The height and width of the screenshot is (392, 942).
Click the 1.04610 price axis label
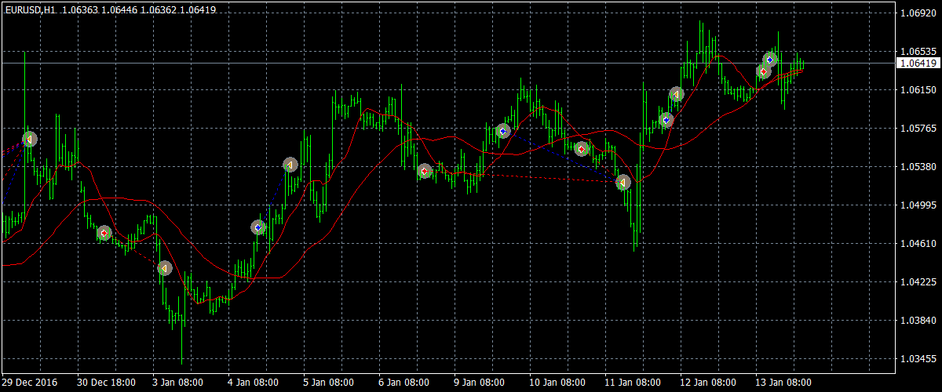[x=918, y=244]
